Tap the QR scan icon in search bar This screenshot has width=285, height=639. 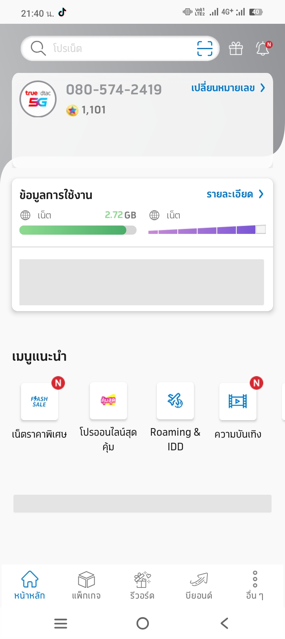pyautogui.click(x=205, y=48)
